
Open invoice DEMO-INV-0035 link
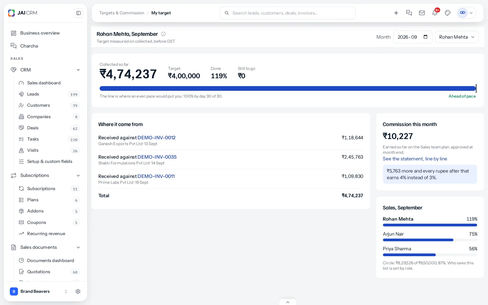click(x=157, y=157)
